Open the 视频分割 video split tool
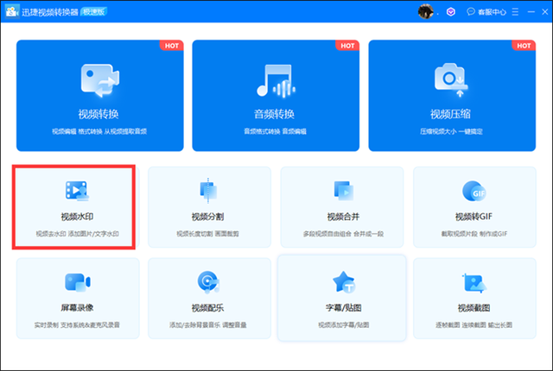Viewport: 553px width, 371px height. [x=207, y=207]
